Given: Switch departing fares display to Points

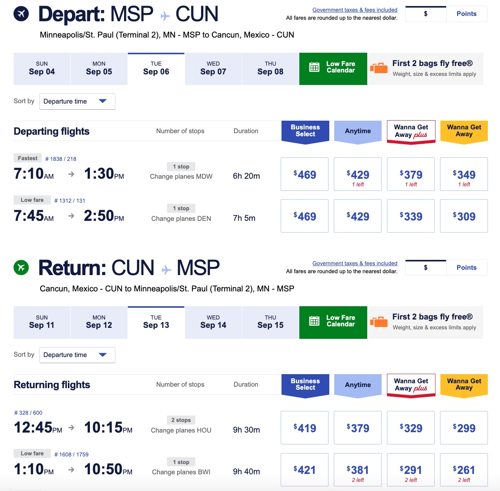Looking at the screenshot, I should [x=467, y=14].
